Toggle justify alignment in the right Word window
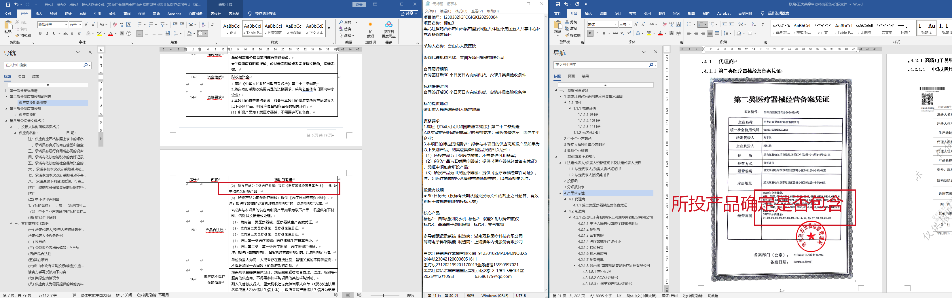 pos(710,33)
